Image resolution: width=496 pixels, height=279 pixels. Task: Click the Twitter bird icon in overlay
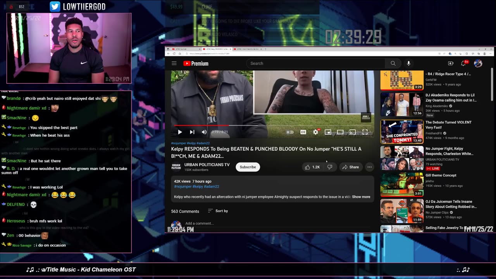point(55,6)
